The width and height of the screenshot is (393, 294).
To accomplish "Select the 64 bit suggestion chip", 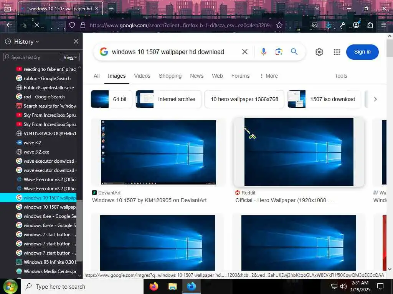I will tap(111, 99).
